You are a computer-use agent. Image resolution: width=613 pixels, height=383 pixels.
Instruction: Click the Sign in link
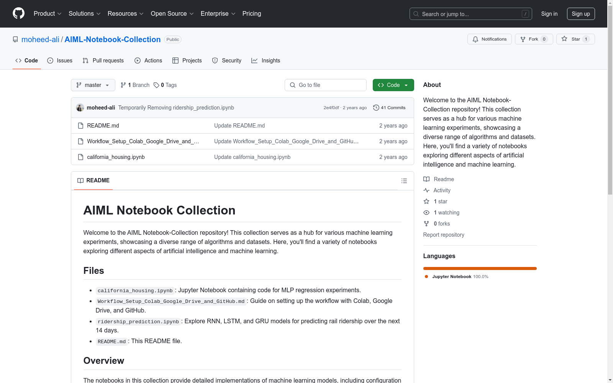point(549,14)
